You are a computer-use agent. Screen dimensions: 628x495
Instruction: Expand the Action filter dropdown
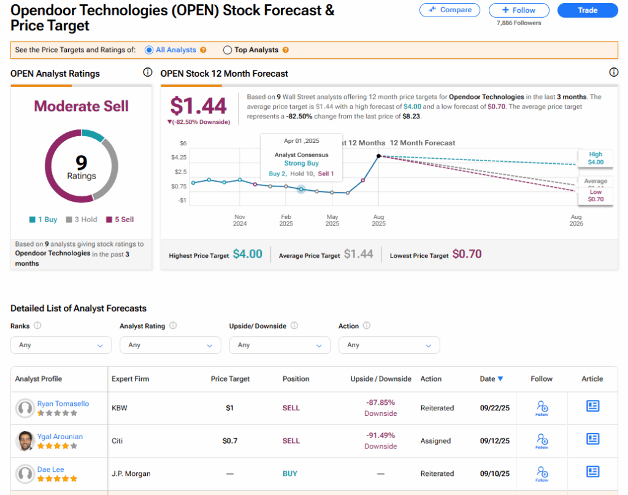tap(389, 345)
